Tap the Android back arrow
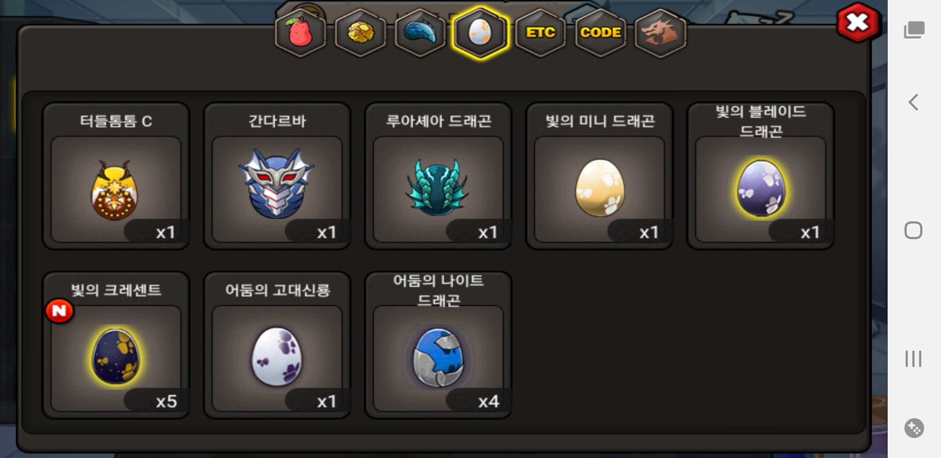941x458 pixels. click(913, 102)
